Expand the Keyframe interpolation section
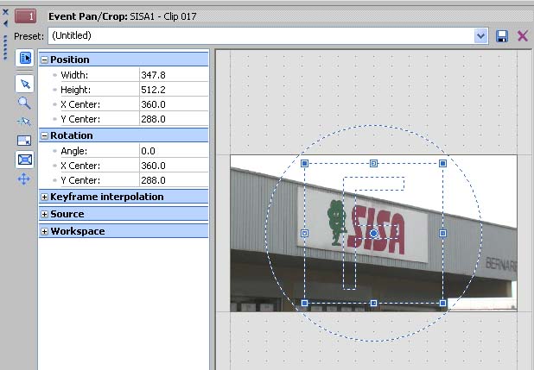This screenshot has width=534, height=370. [44, 197]
